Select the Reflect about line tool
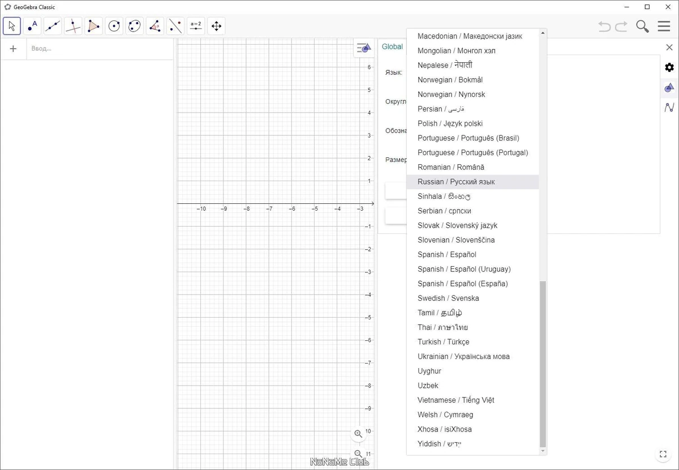Viewport: 679px width, 470px height. point(175,26)
